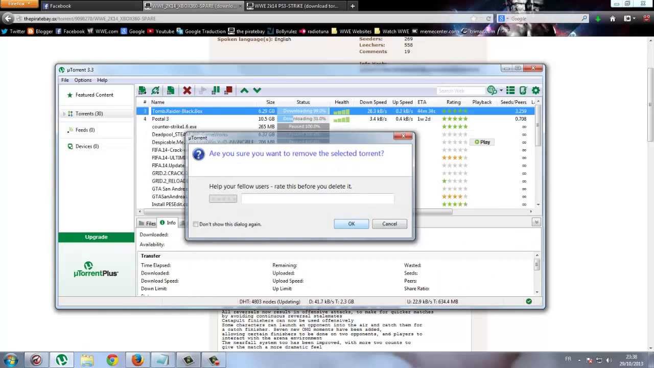Confirm removal with the OK button
This screenshot has height=368, width=654.
(352, 224)
